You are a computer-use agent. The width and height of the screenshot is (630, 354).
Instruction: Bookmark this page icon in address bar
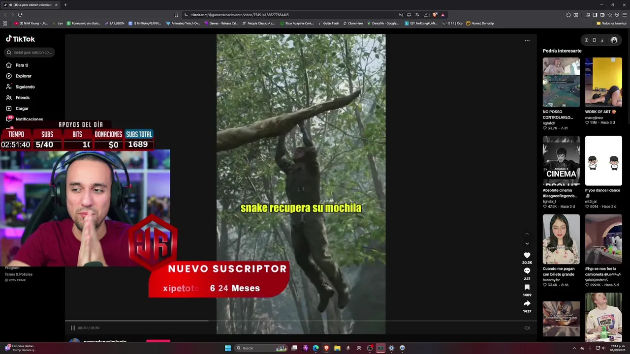(176, 15)
